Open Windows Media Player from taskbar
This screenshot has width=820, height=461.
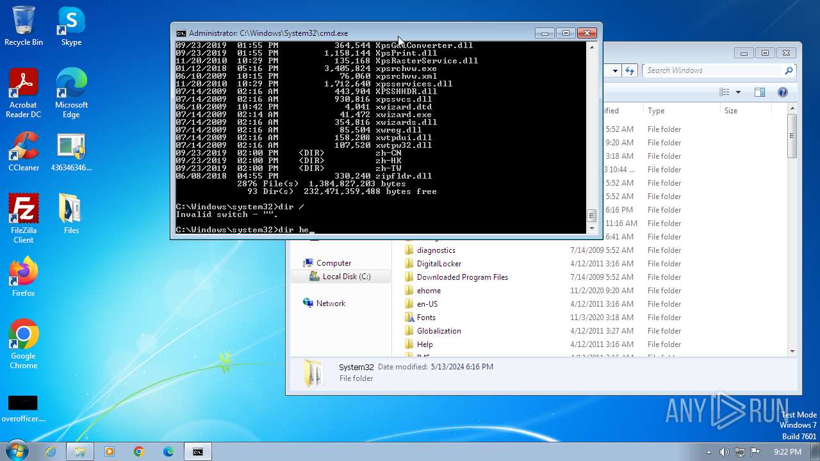(110, 451)
